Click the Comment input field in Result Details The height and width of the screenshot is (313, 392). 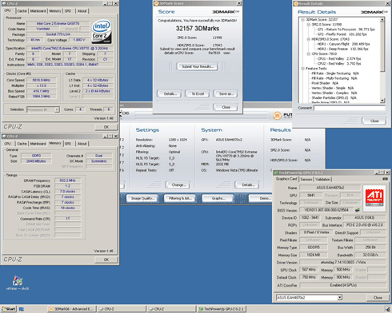click(x=350, y=108)
